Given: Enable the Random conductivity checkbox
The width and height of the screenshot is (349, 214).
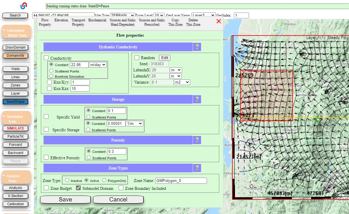Looking at the screenshot, I should (x=137, y=58).
